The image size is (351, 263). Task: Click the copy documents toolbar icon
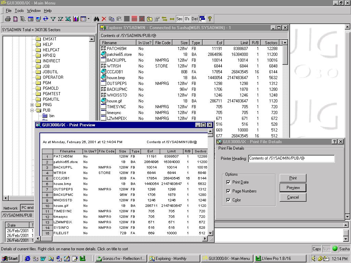click(x=111, y=19)
